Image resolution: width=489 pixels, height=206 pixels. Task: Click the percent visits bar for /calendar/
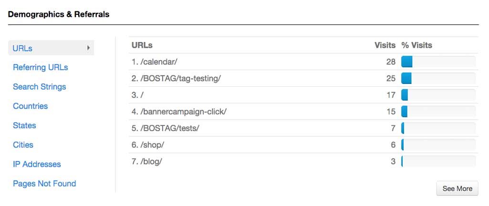pos(438,62)
